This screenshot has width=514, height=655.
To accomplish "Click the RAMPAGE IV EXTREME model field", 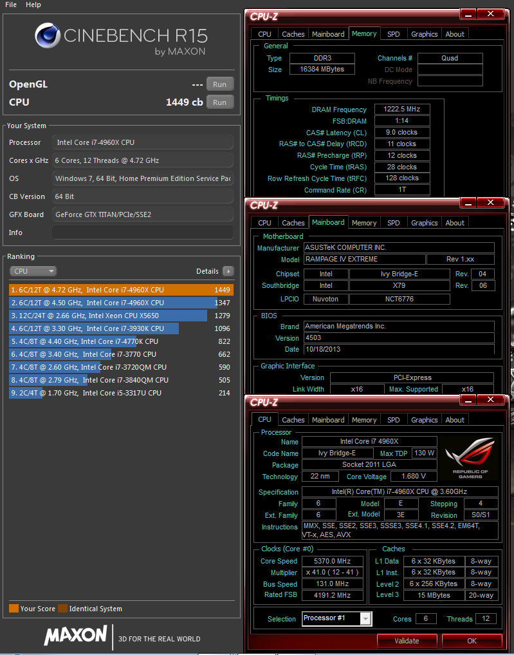I will coord(364,259).
